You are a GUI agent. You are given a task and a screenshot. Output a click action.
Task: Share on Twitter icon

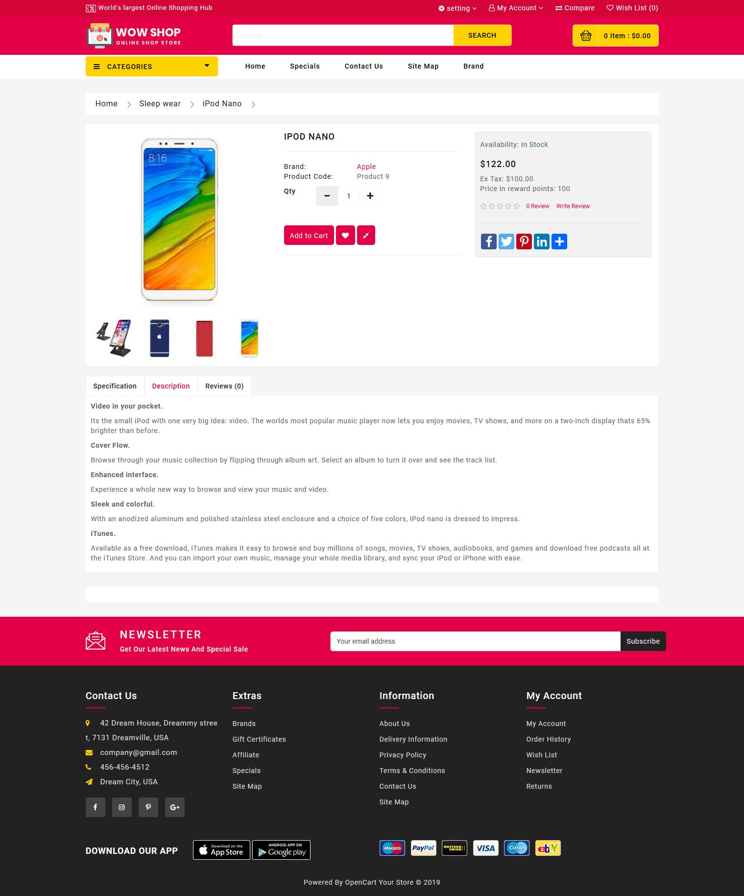pos(506,241)
